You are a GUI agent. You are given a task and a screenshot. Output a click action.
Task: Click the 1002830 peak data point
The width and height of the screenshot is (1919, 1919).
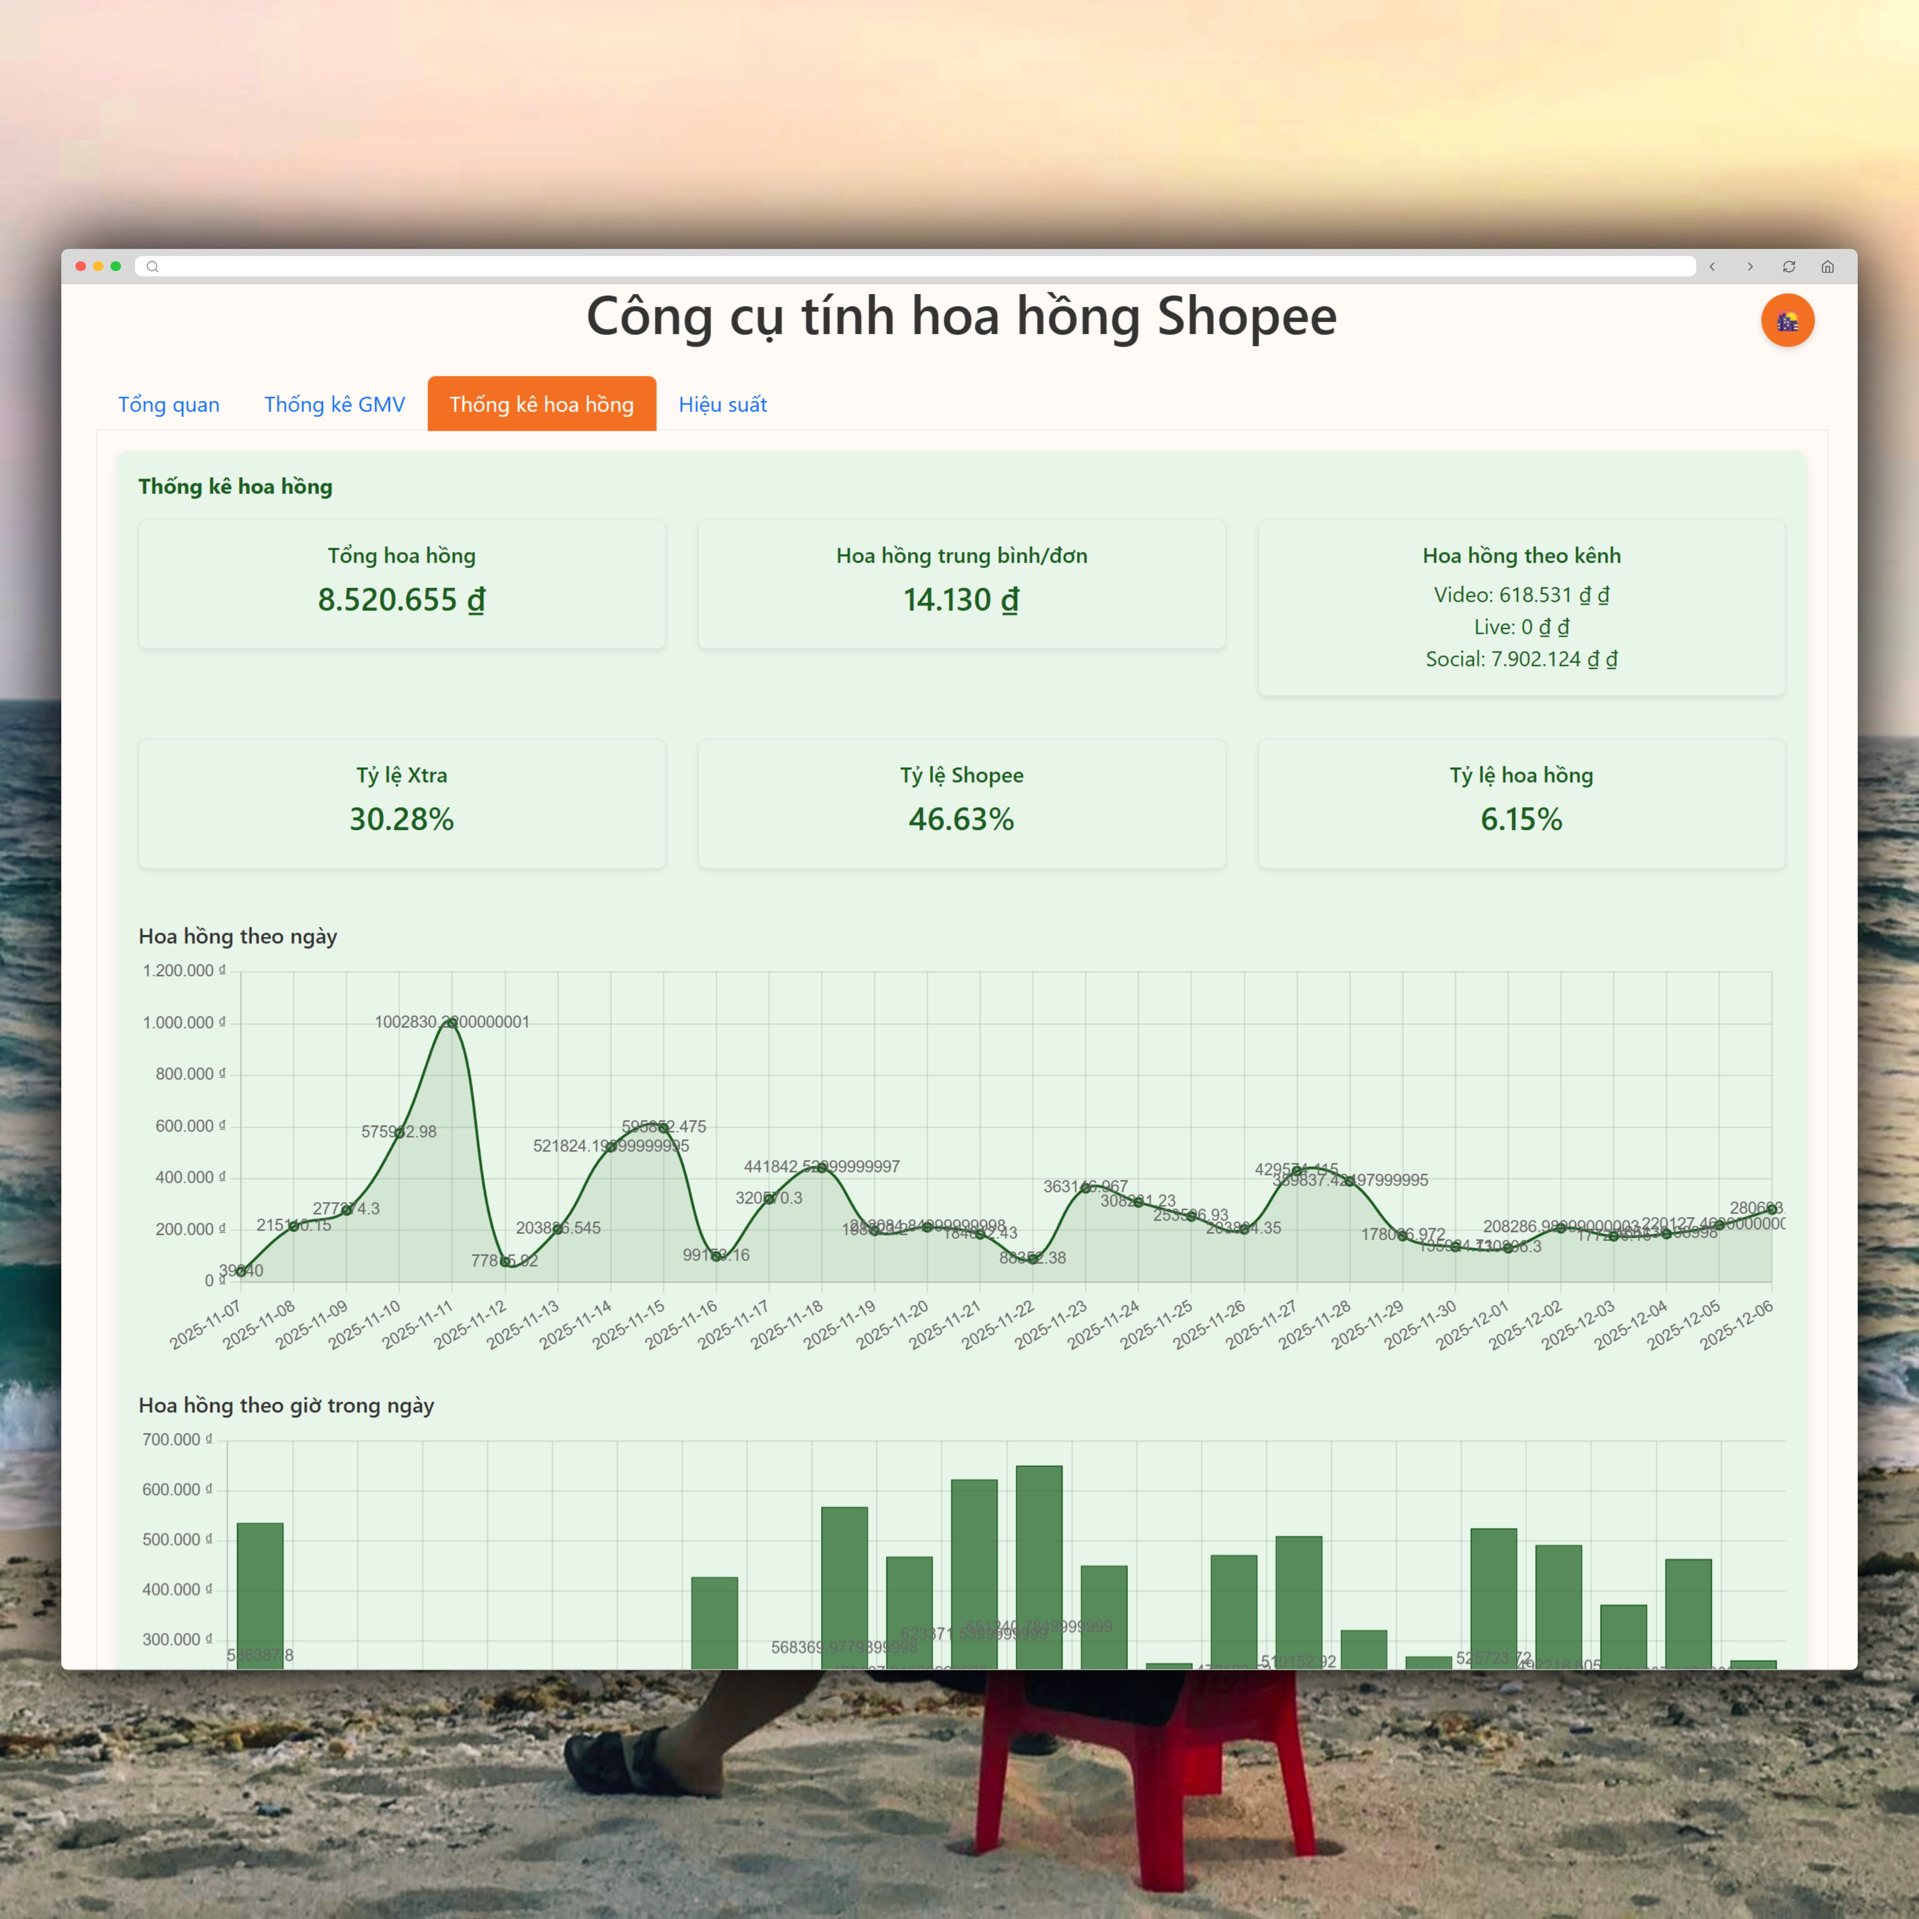[x=452, y=1022]
